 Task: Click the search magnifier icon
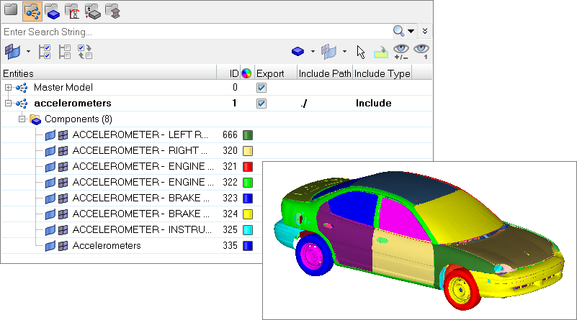(x=398, y=31)
